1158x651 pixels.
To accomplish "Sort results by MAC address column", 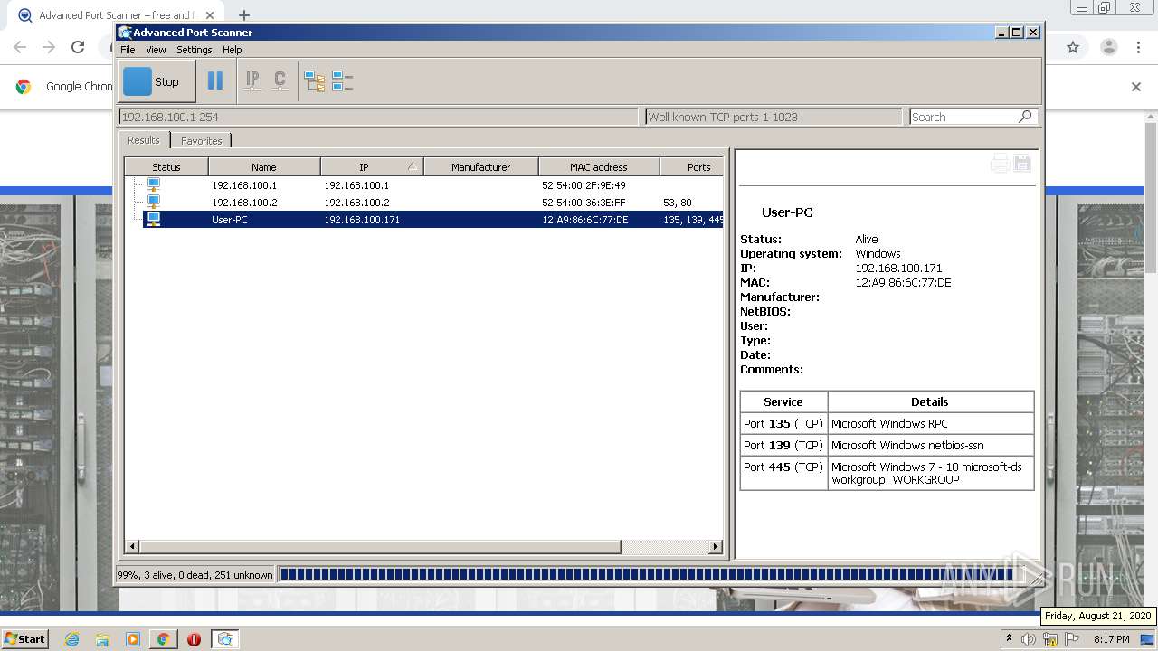I will point(599,166).
